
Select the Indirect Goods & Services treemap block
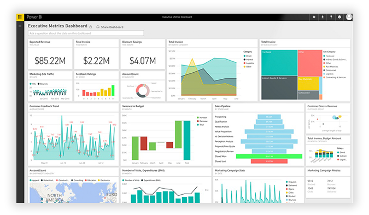[x=279, y=88]
